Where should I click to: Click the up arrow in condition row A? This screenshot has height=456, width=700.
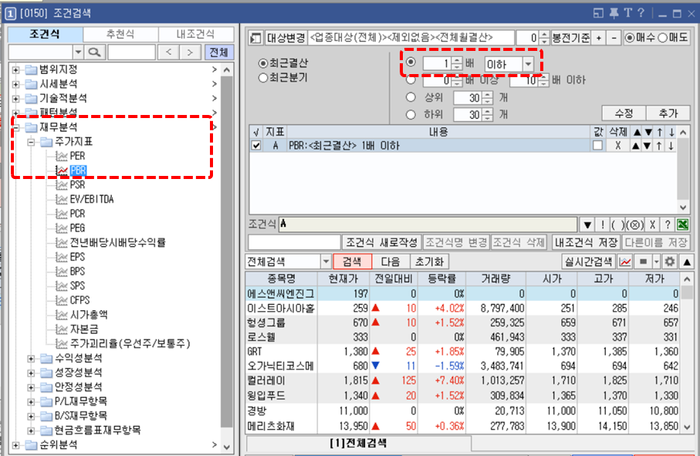[659, 146]
